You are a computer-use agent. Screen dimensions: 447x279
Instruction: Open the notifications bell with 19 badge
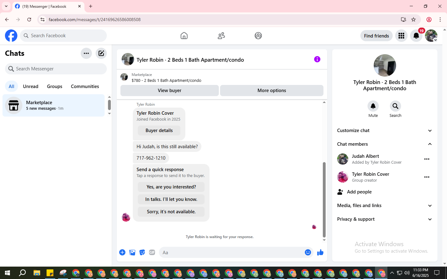pyautogui.click(x=416, y=36)
